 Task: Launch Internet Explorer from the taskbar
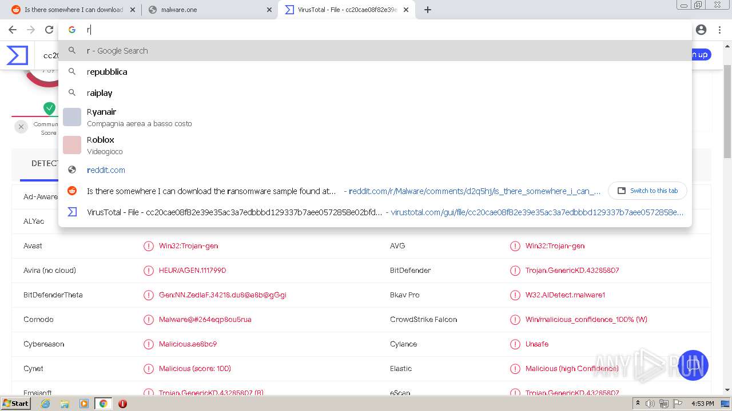tap(45, 404)
